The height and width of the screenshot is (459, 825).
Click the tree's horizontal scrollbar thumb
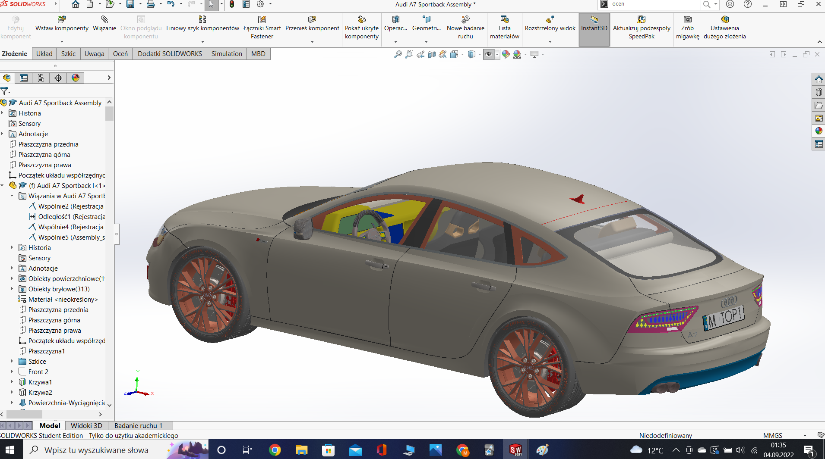coord(24,414)
